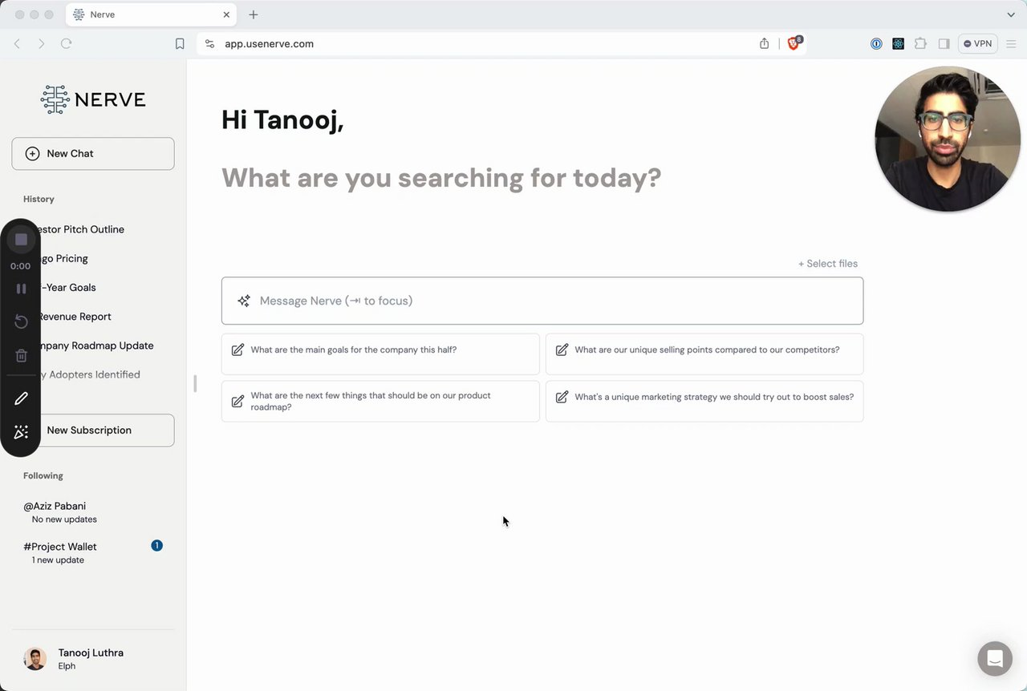This screenshot has height=691, width=1027.
Task: Open the support chat bubble
Action: [x=994, y=659]
